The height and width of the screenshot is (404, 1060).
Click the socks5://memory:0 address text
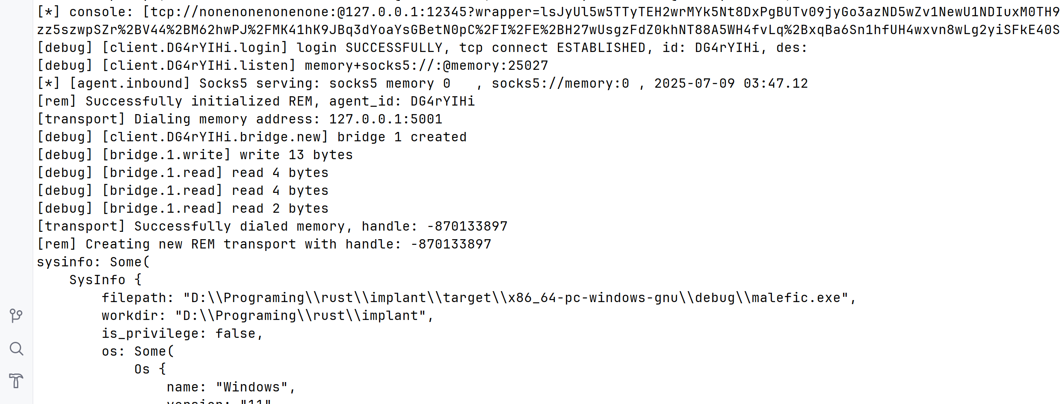pos(560,84)
